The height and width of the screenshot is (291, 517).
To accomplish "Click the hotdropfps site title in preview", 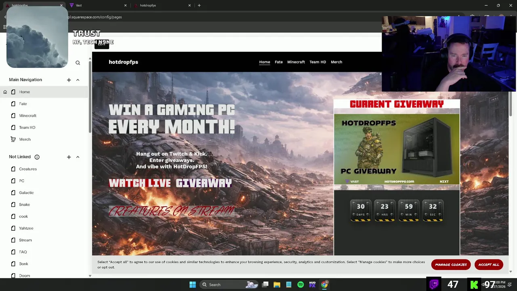I will (123, 62).
